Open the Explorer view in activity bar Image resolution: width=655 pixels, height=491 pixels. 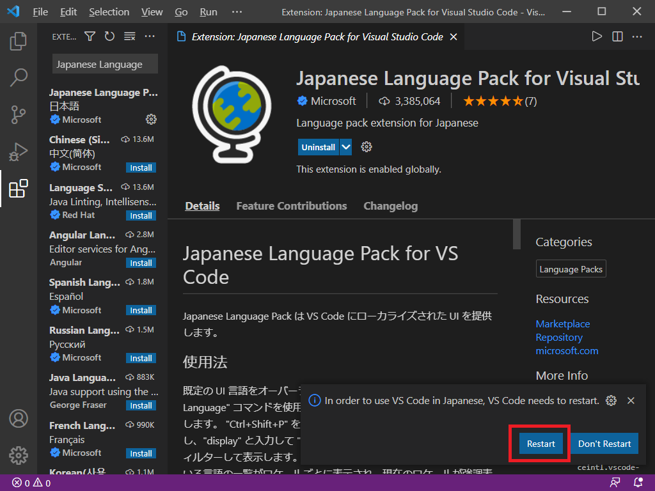click(19, 41)
